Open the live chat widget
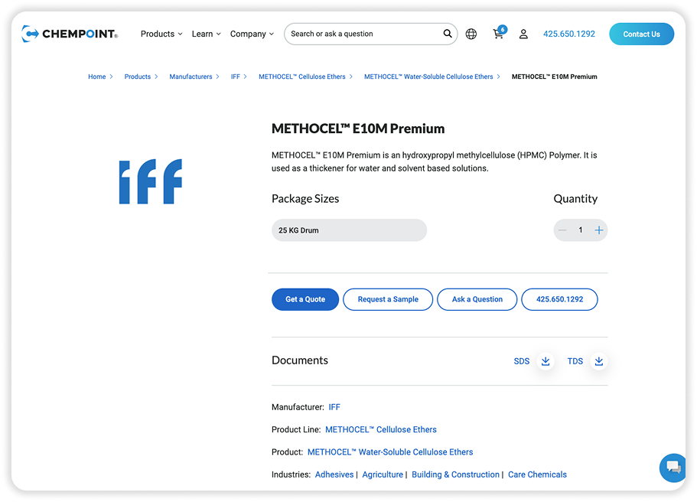This screenshot has width=697, height=502. (673, 467)
